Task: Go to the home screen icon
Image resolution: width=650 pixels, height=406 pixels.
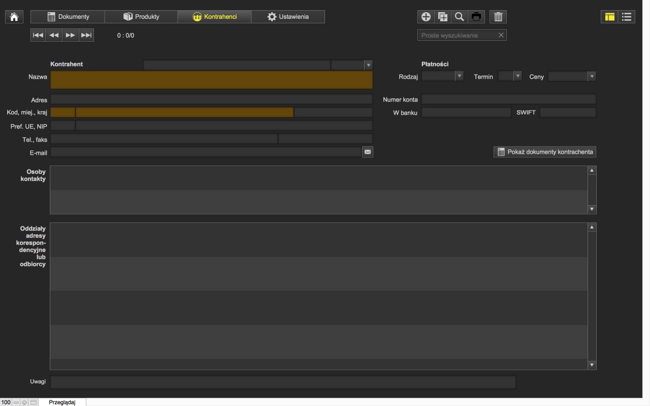Action: click(14, 17)
